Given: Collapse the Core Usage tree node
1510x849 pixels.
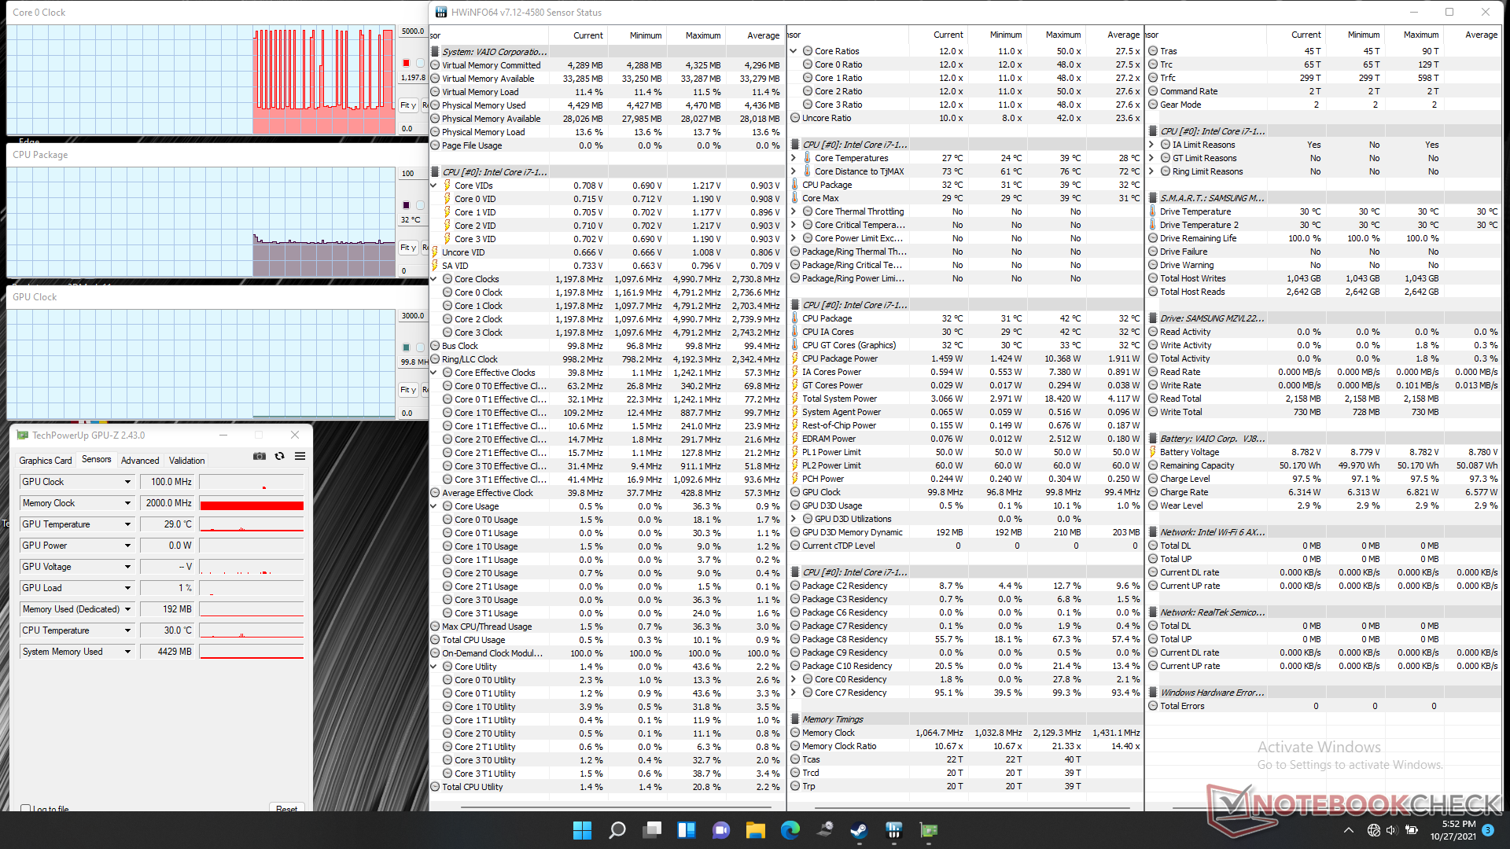Looking at the screenshot, I should coord(433,506).
